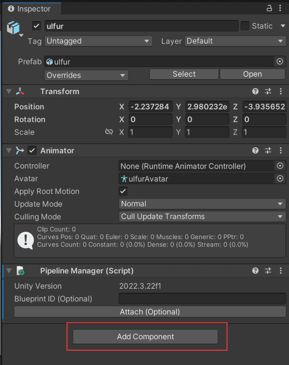Click object picker next to Avatar field
289x365 pixels.
280,179
